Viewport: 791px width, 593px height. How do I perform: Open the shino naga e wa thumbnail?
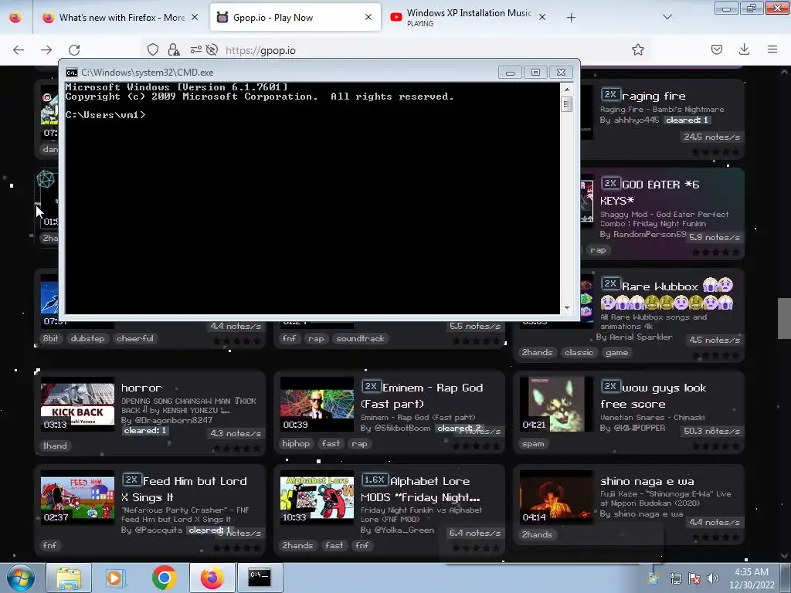click(556, 498)
